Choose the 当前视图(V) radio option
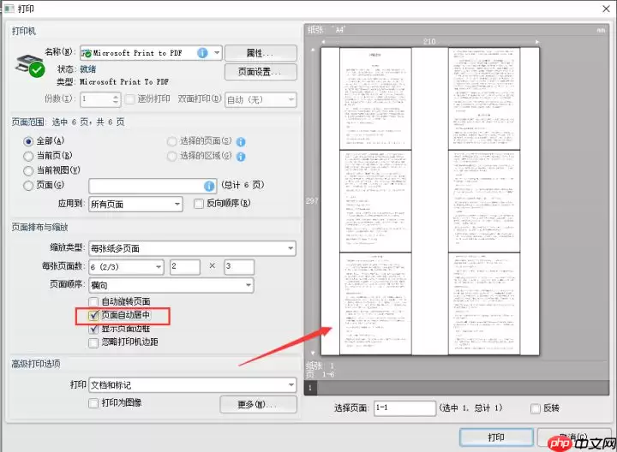617x452 pixels. point(28,171)
